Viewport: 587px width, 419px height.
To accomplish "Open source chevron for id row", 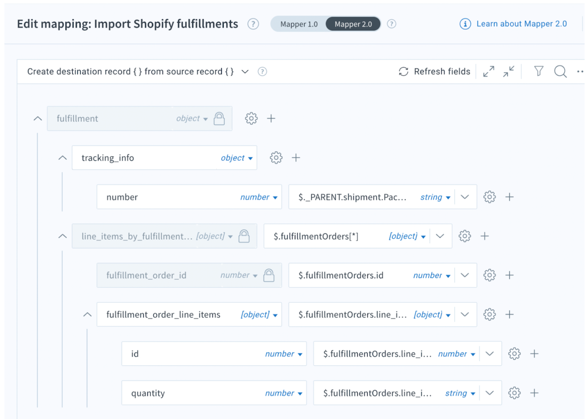I will tap(490, 354).
